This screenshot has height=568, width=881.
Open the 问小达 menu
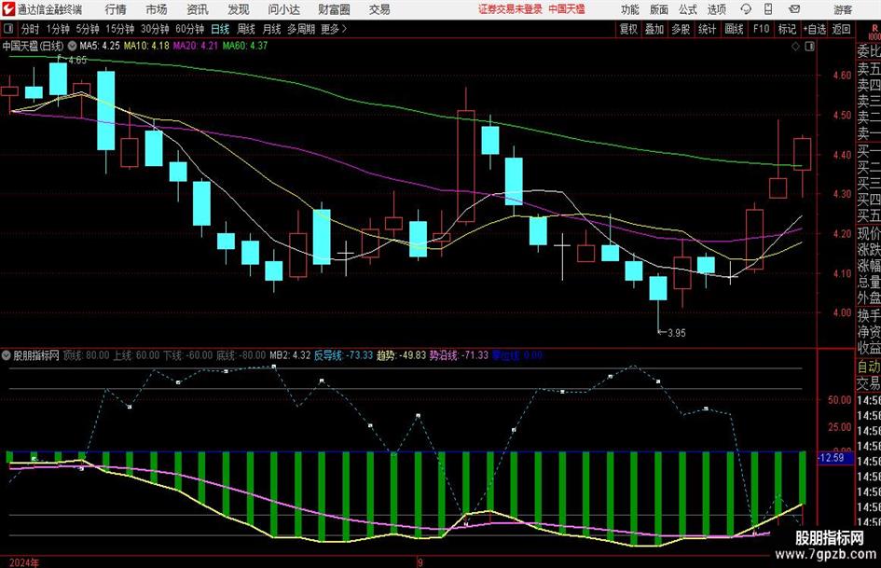point(283,9)
